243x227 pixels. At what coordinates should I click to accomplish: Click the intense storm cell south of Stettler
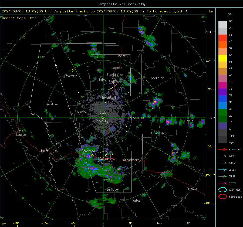pyautogui.click(x=155, y=102)
